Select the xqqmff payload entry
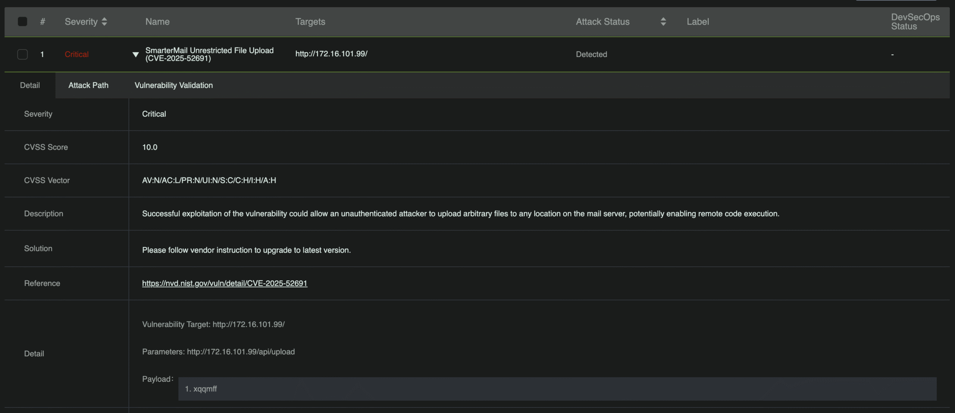This screenshot has height=413, width=955. (205, 389)
